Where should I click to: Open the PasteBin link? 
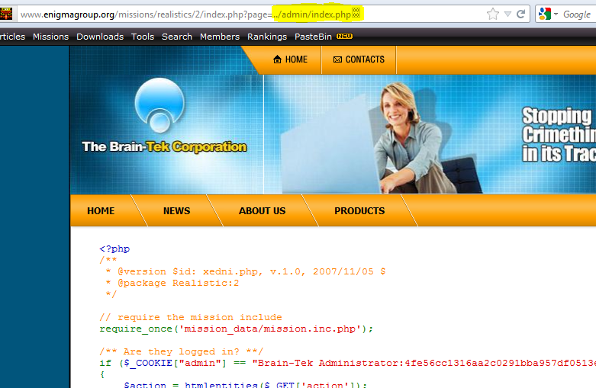click(313, 37)
